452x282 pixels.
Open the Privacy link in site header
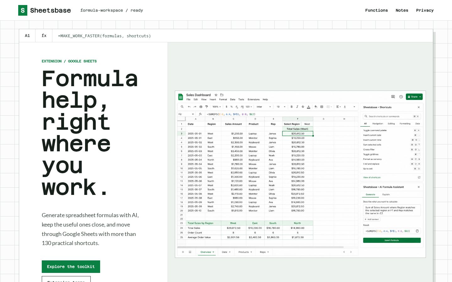coord(425,10)
